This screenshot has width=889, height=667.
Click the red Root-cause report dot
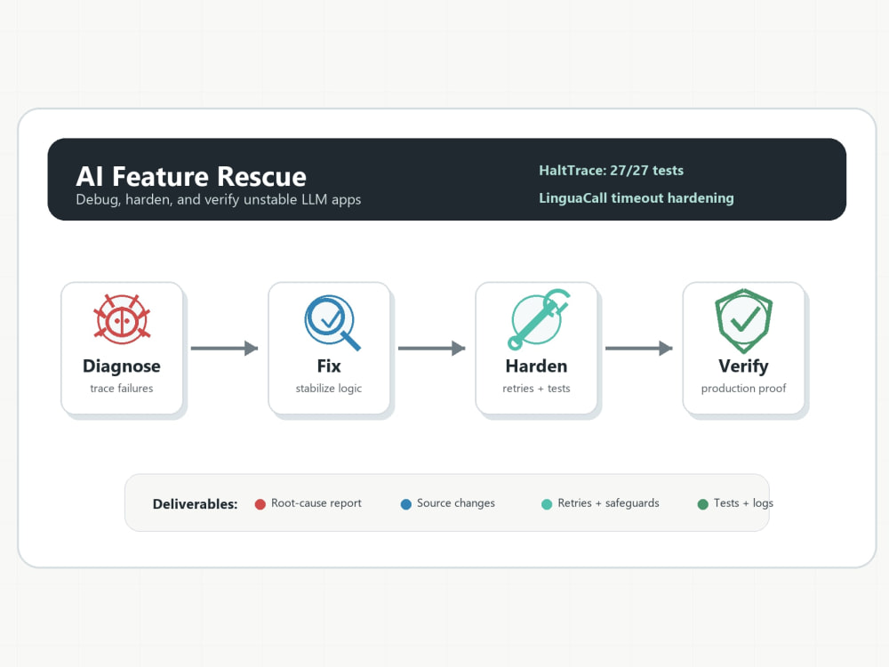tap(260, 504)
